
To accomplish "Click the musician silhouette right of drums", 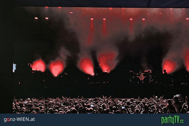I will [x=165, y=73].
